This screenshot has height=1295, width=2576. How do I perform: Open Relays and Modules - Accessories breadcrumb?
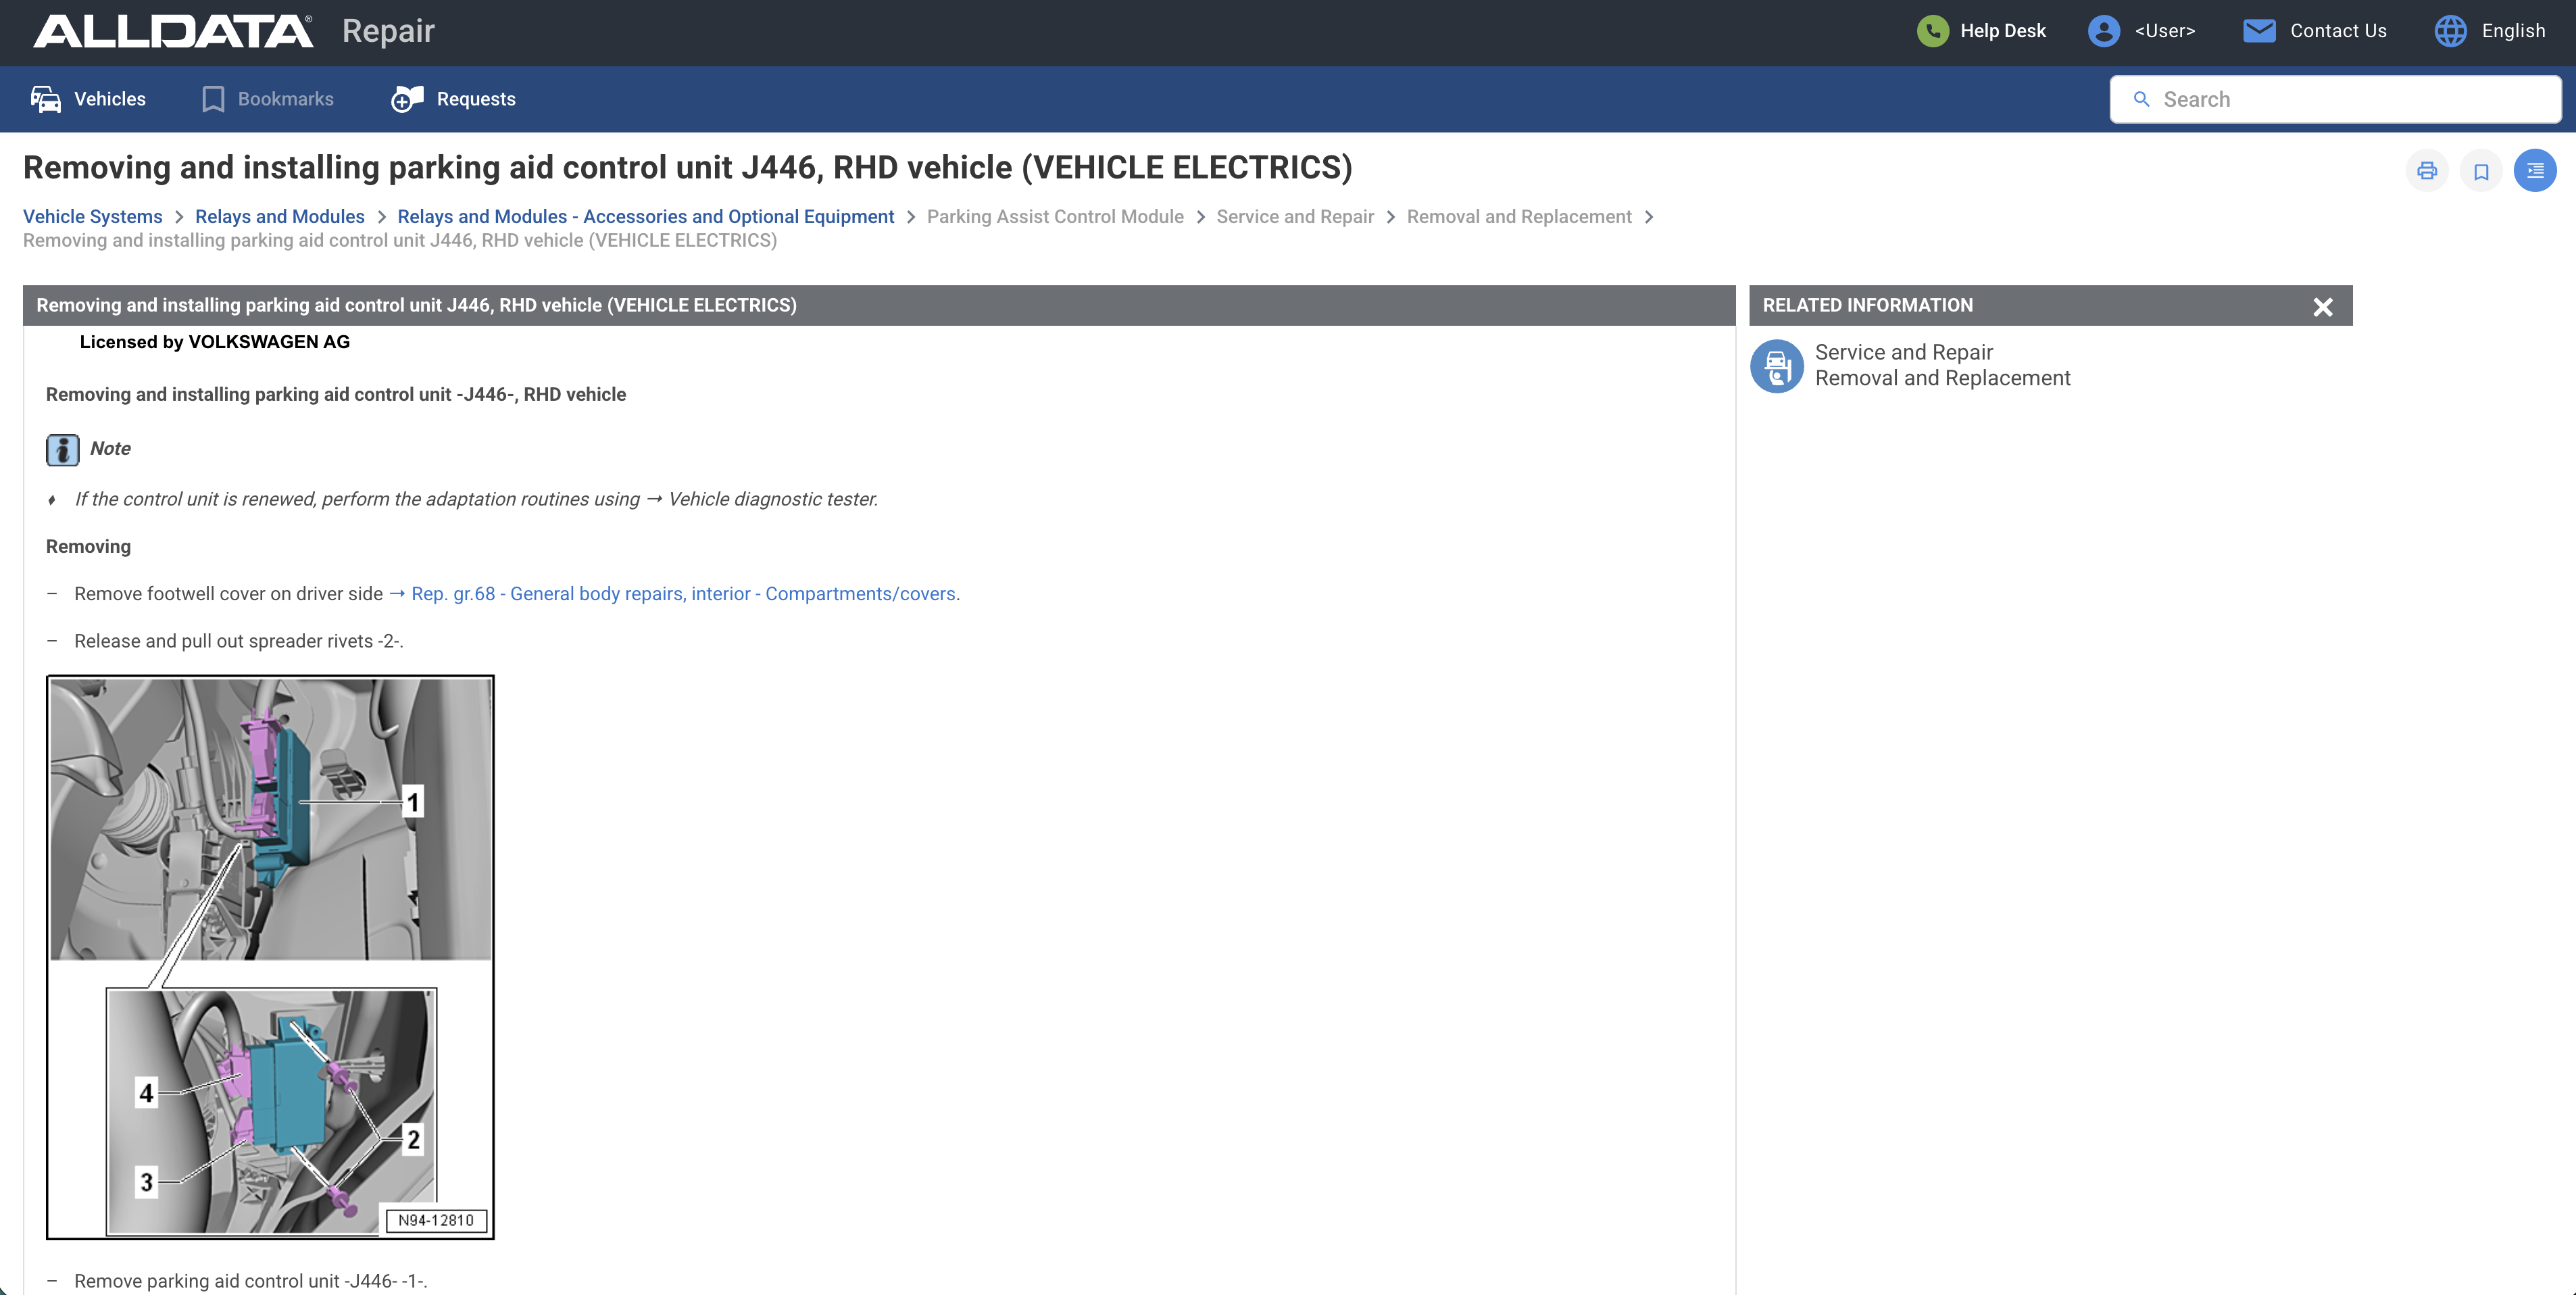pyautogui.click(x=645, y=217)
